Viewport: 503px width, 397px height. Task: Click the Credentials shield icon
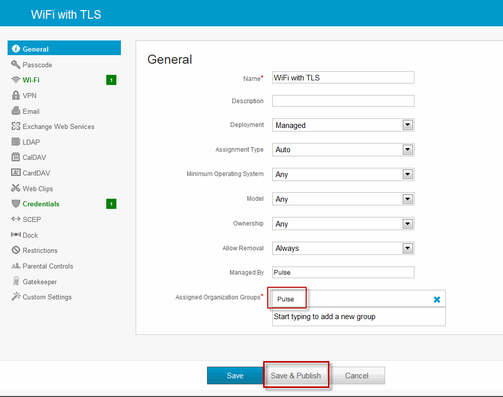16,204
